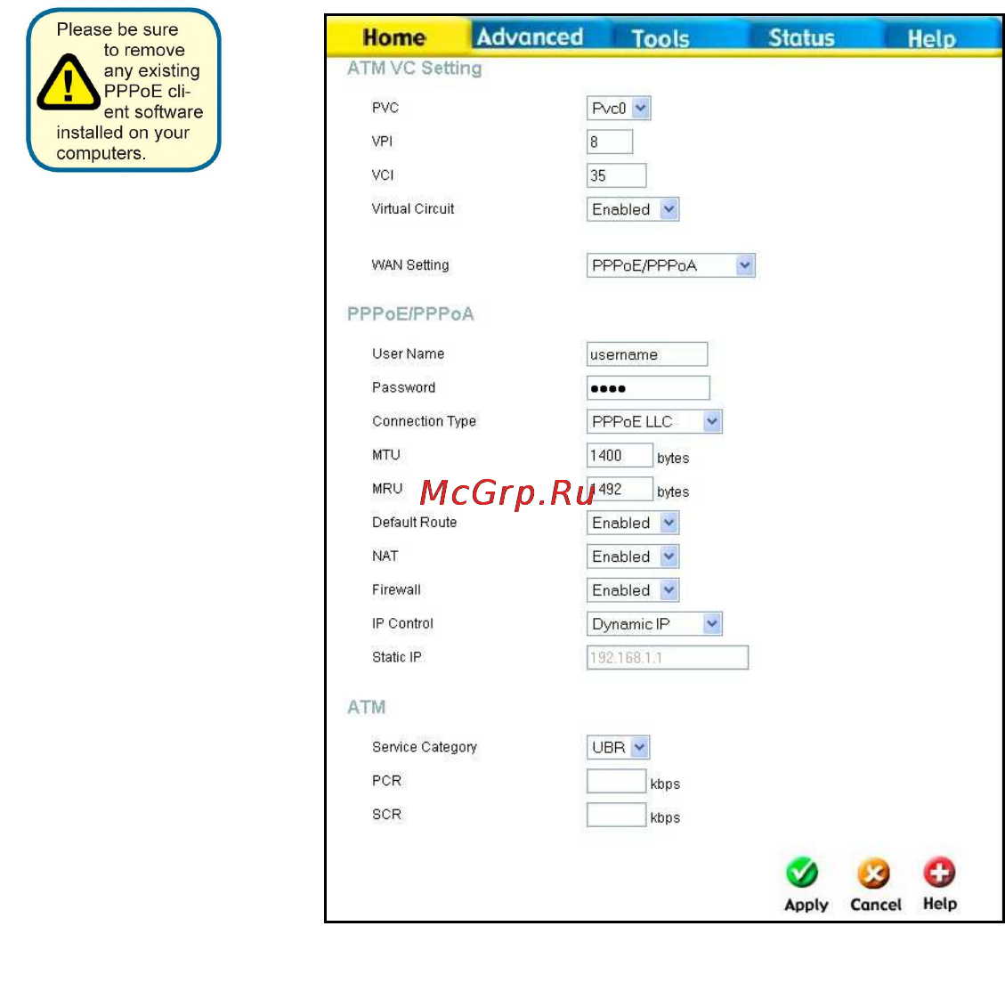This screenshot has height=983, width=1005.
Task: Switch to the Home tab
Action: click(393, 37)
